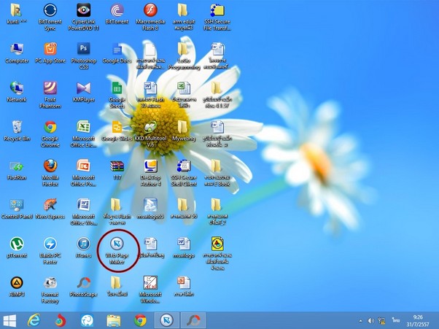Image resolution: width=439 pixels, height=329 pixels.
Task: Launch Google Chrome desktop shortcut
Action: click(50, 133)
